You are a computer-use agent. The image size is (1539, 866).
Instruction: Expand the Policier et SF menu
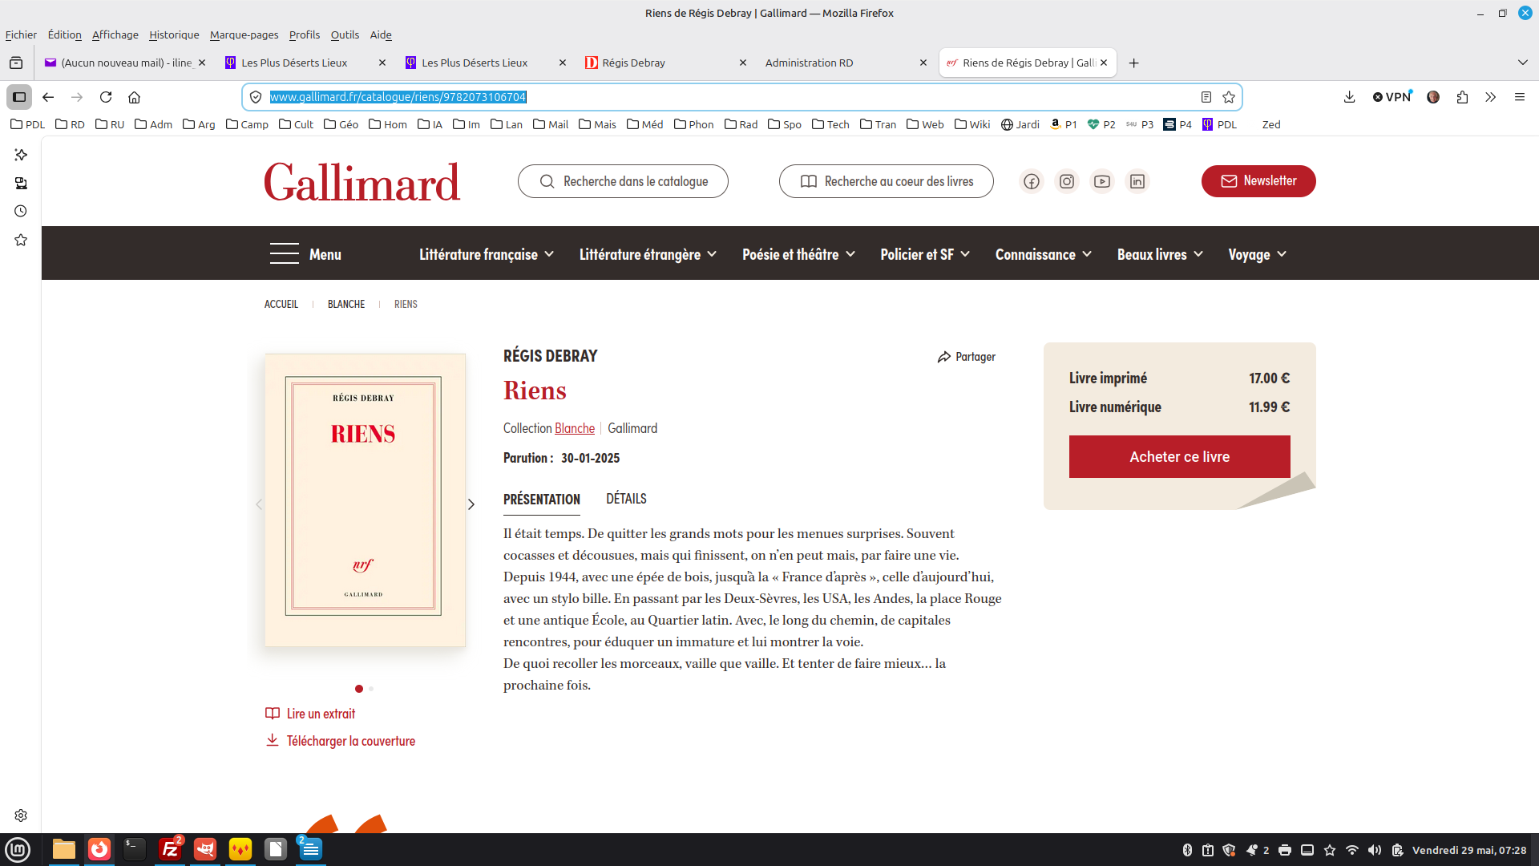coord(925,254)
